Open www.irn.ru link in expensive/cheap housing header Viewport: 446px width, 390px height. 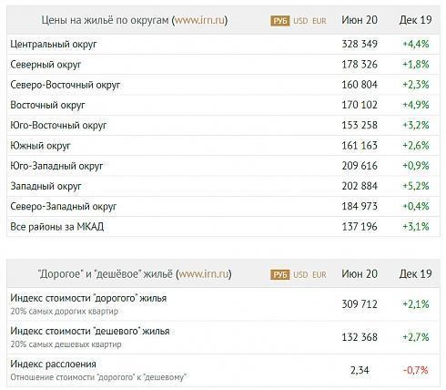pos(203,274)
